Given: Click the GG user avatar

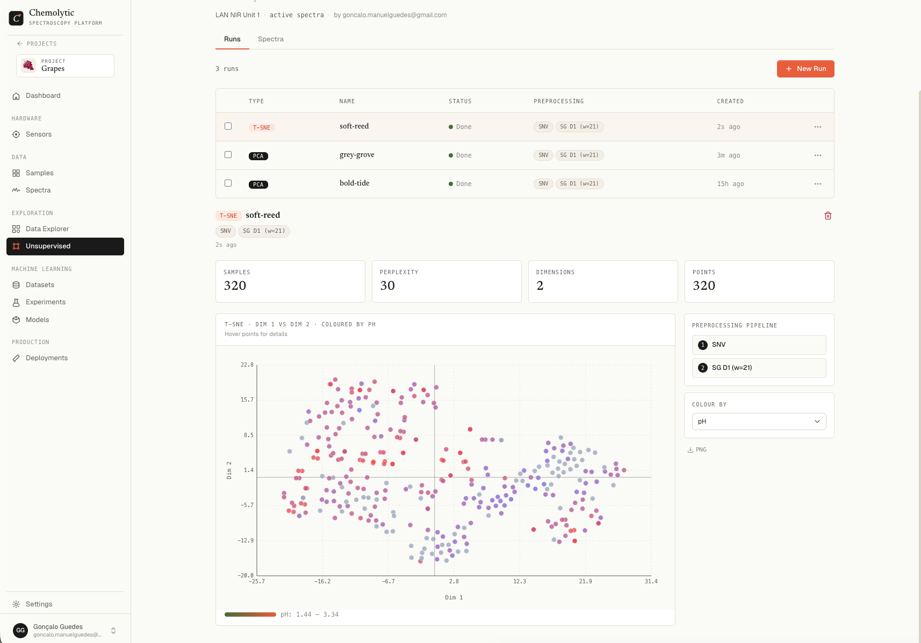Looking at the screenshot, I should click(20, 630).
